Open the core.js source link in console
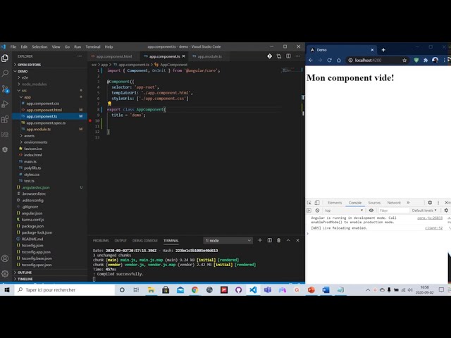 tap(430, 218)
